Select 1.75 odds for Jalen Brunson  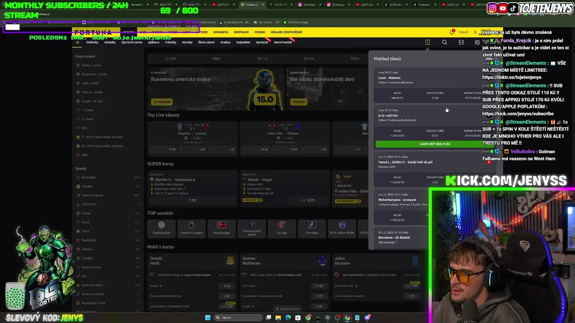coord(411,296)
